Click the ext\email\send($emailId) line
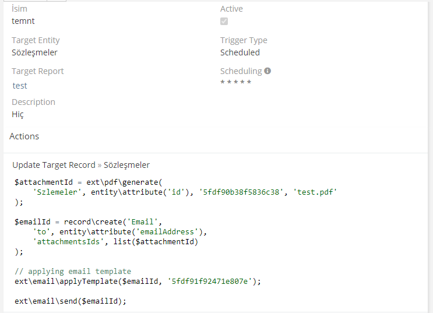 pyautogui.click(x=71, y=301)
